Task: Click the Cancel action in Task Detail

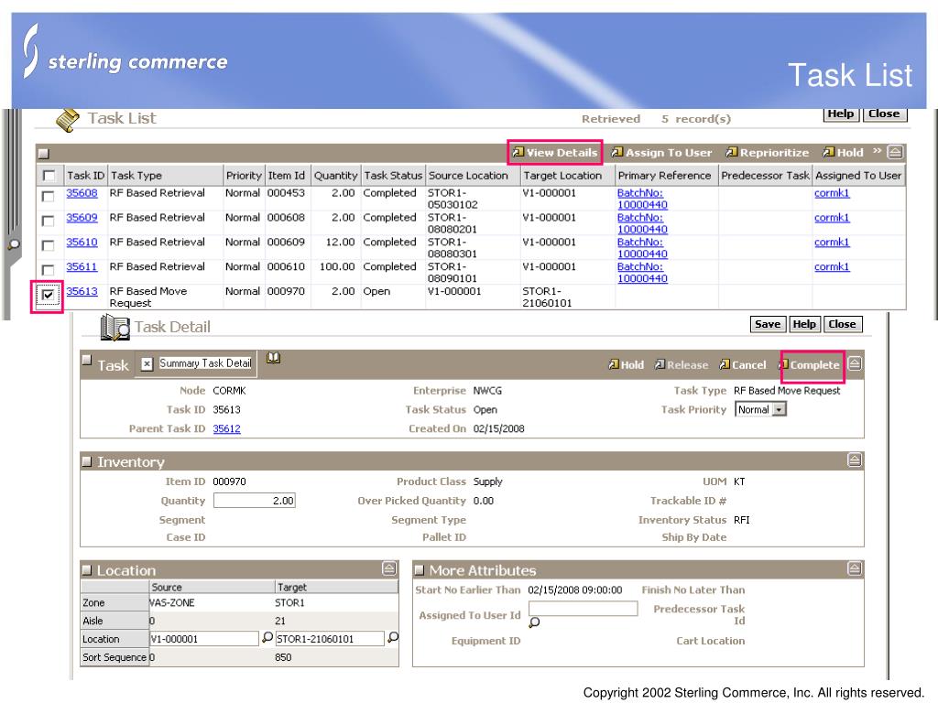Action: click(x=742, y=364)
